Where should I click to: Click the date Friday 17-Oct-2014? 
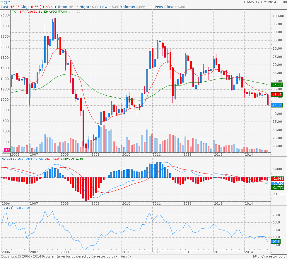point(260,2)
